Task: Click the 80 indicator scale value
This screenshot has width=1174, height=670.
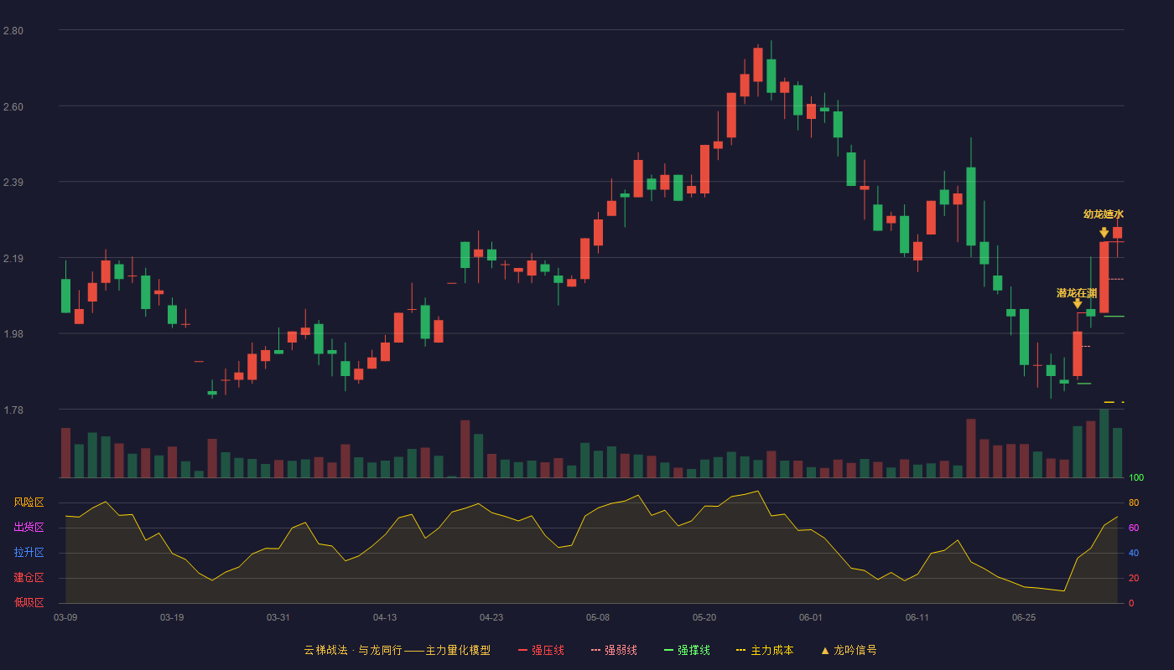Action: click(x=1134, y=502)
